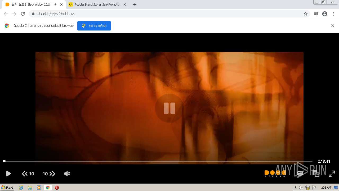339x191 pixels.
Task: Open Chrome profile account menu
Action: (325, 14)
